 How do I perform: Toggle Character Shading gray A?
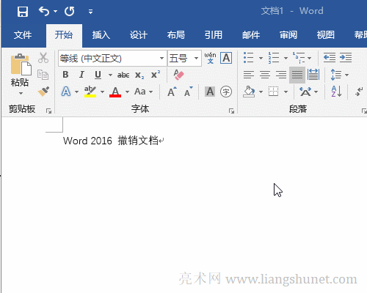pyautogui.click(x=210, y=92)
